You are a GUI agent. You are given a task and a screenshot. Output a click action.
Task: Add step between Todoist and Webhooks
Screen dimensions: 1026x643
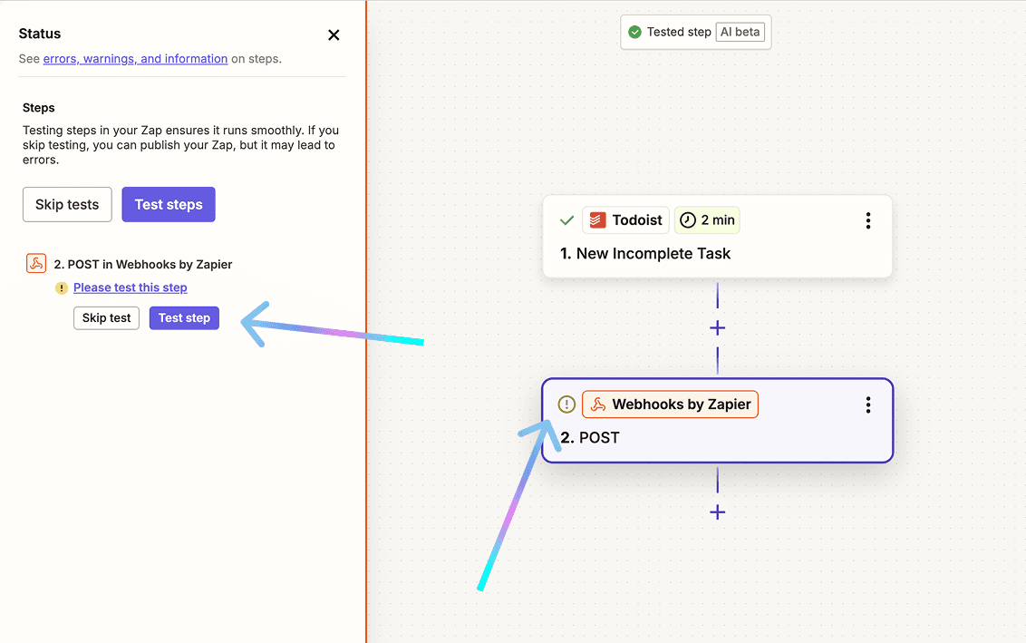(718, 328)
